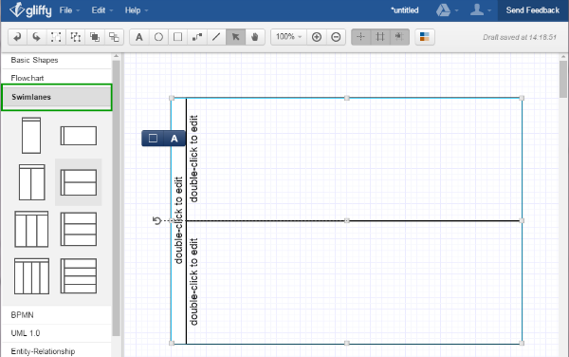The width and height of the screenshot is (569, 357).
Task: Pick the four-row horizontal swimlane shape
Action: [x=79, y=276]
